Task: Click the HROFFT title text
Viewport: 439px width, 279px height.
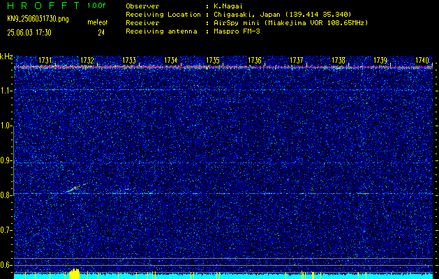Action: point(43,6)
